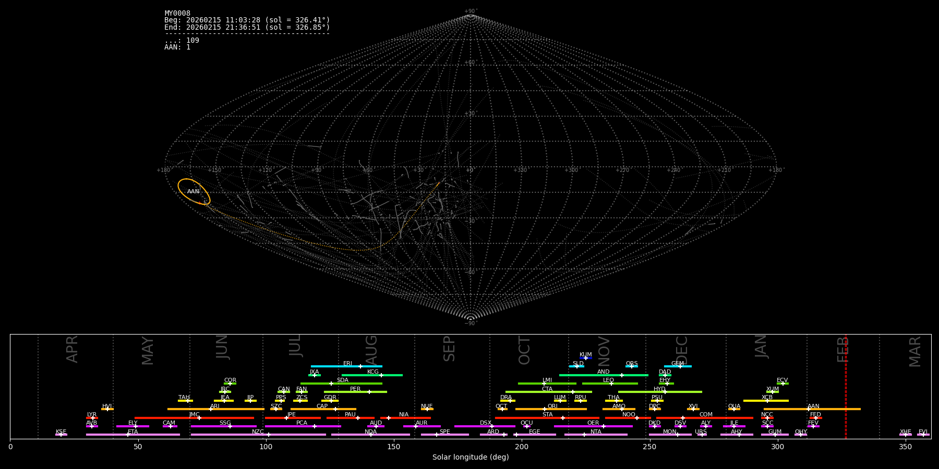Click the purple PCA activity bar
Image resolution: width=939 pixels, height=469 pixels.
coord(303,426)
